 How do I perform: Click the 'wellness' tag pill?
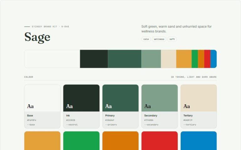[x=159, y=39]
